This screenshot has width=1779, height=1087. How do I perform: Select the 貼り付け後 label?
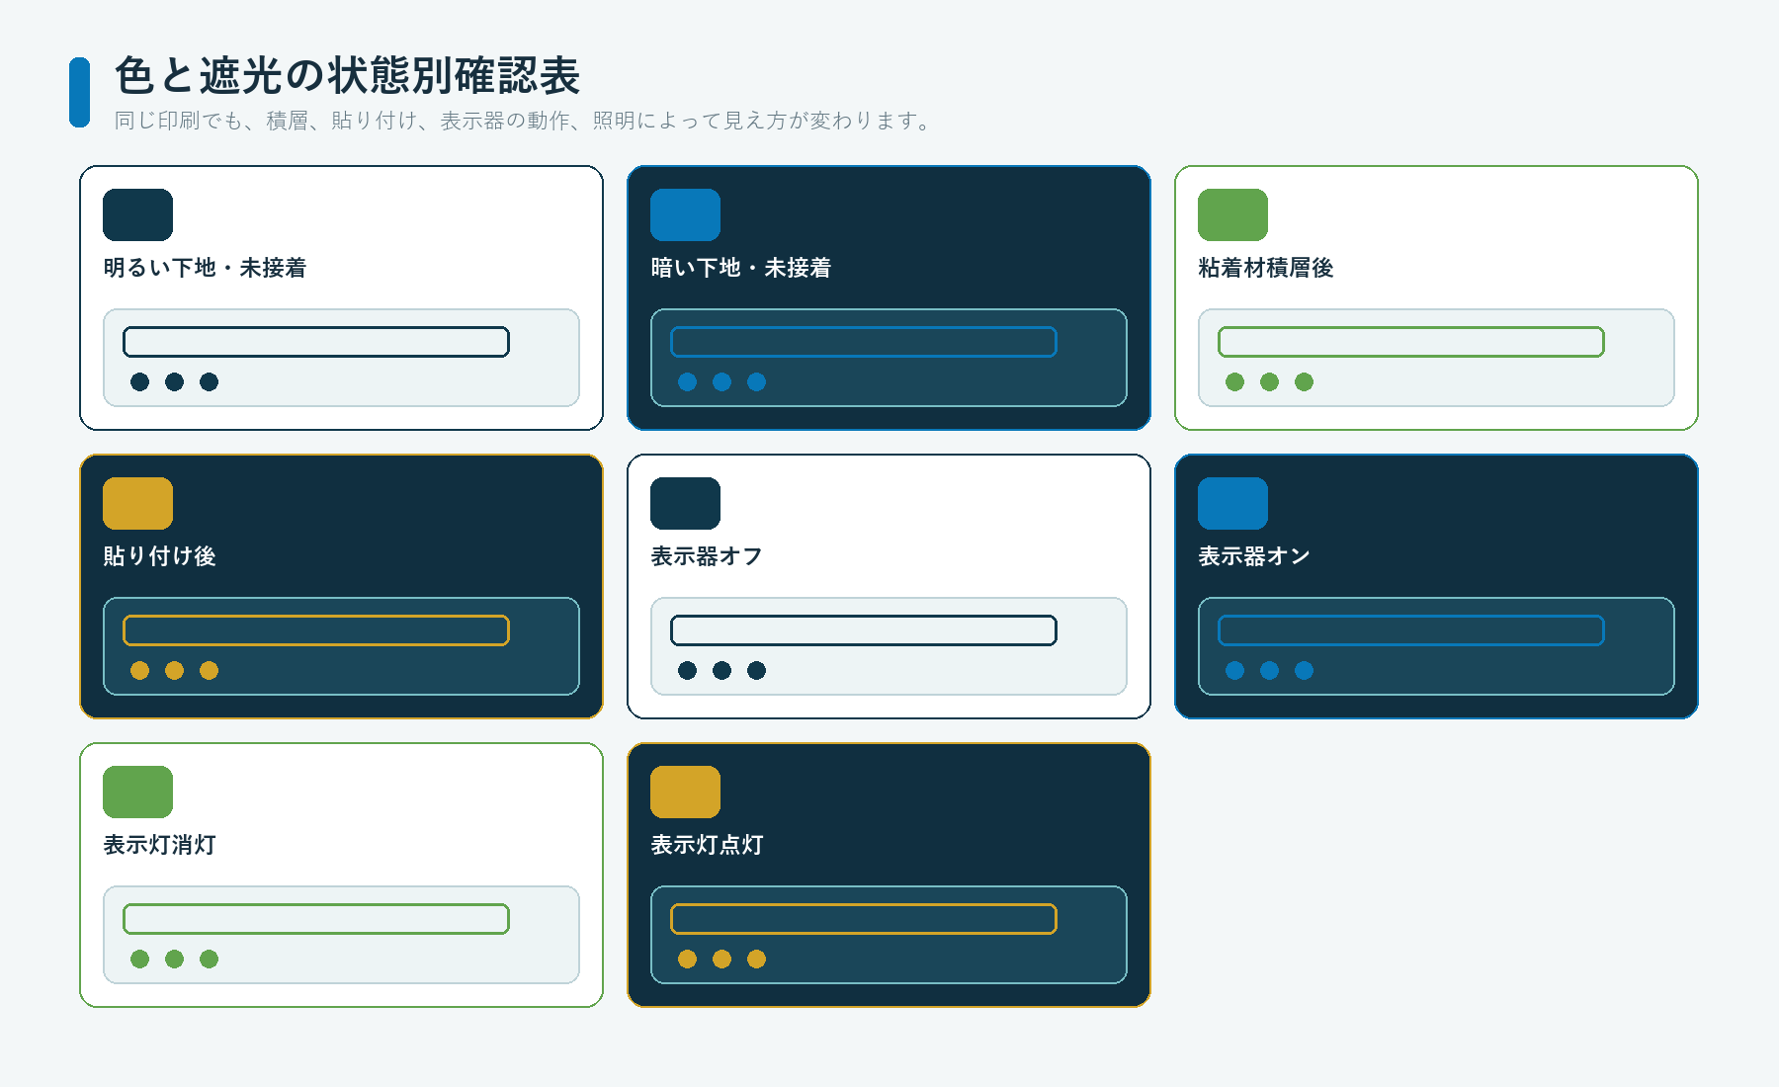click(159, 556)
